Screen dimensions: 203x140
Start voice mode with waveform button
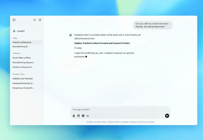tap(167, 116)
